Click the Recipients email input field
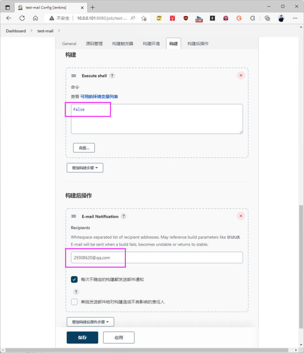The height and width of the screenshot is (353, 304). pyautogui.click(x=157, y=258)
